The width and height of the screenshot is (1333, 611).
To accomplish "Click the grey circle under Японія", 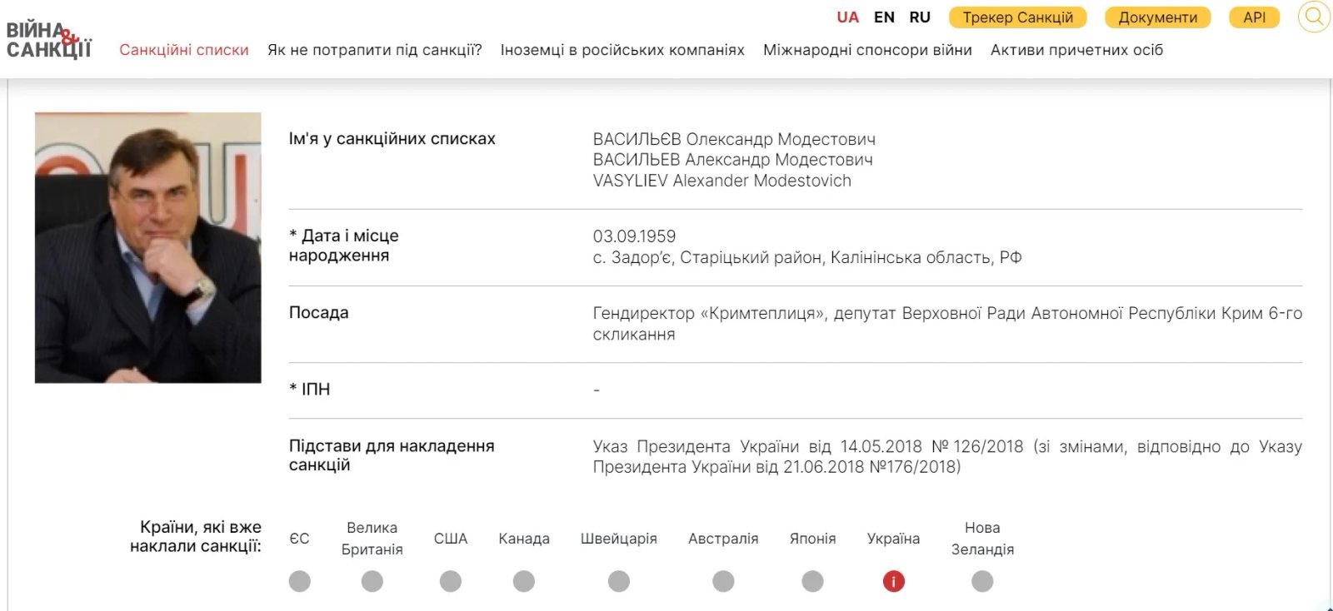I will coord(812,581).
